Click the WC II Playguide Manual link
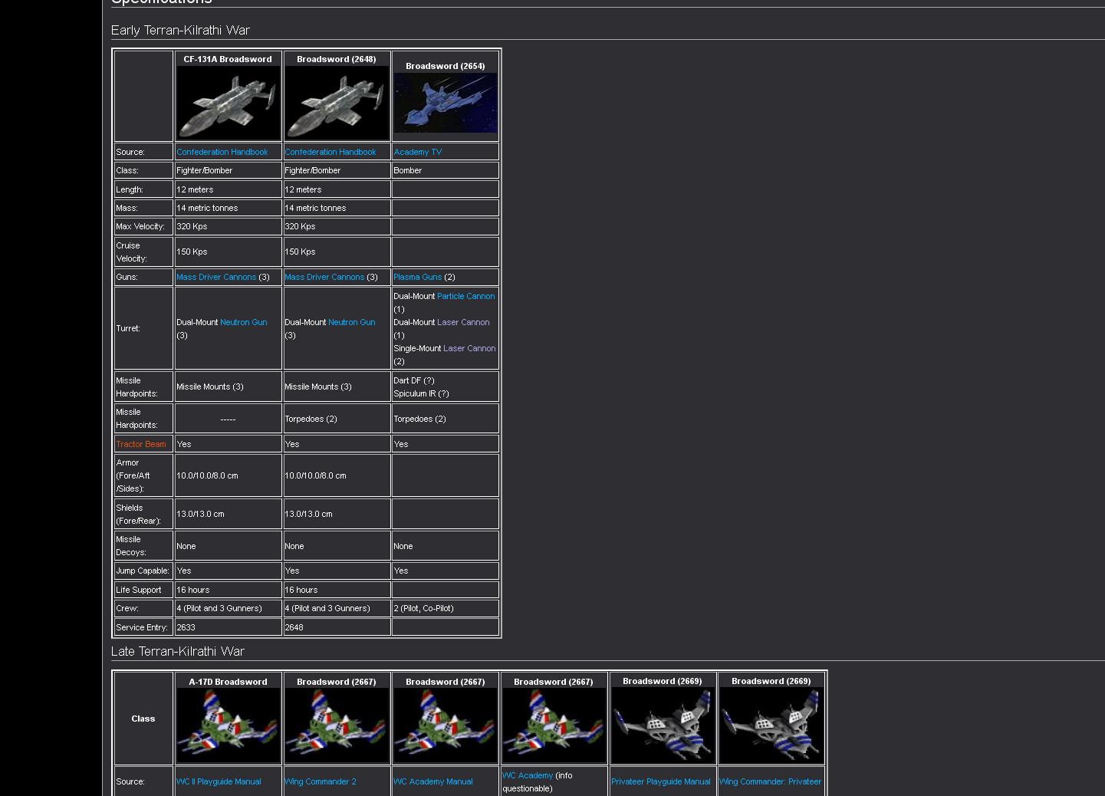The width and height of the screenshot is (1105, 796). pos(219,781)
